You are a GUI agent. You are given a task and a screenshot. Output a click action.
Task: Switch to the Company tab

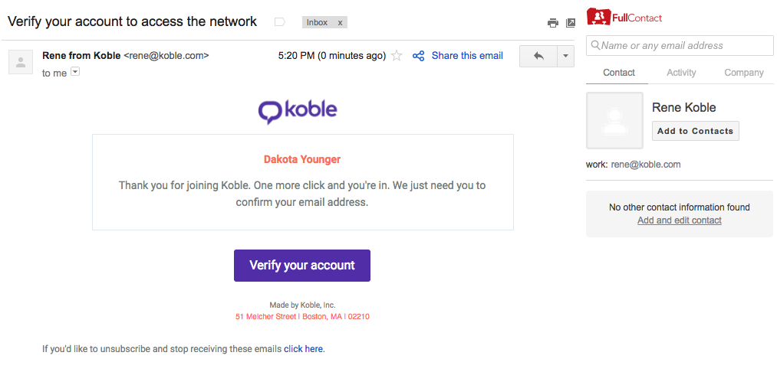tap(744, 73)
